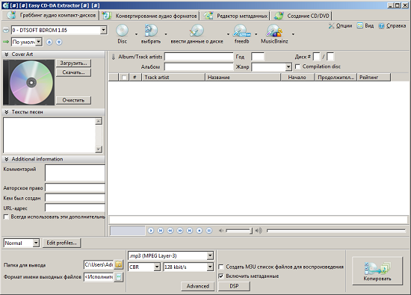Toggle select-all checkbox in track header

point(123,77)
